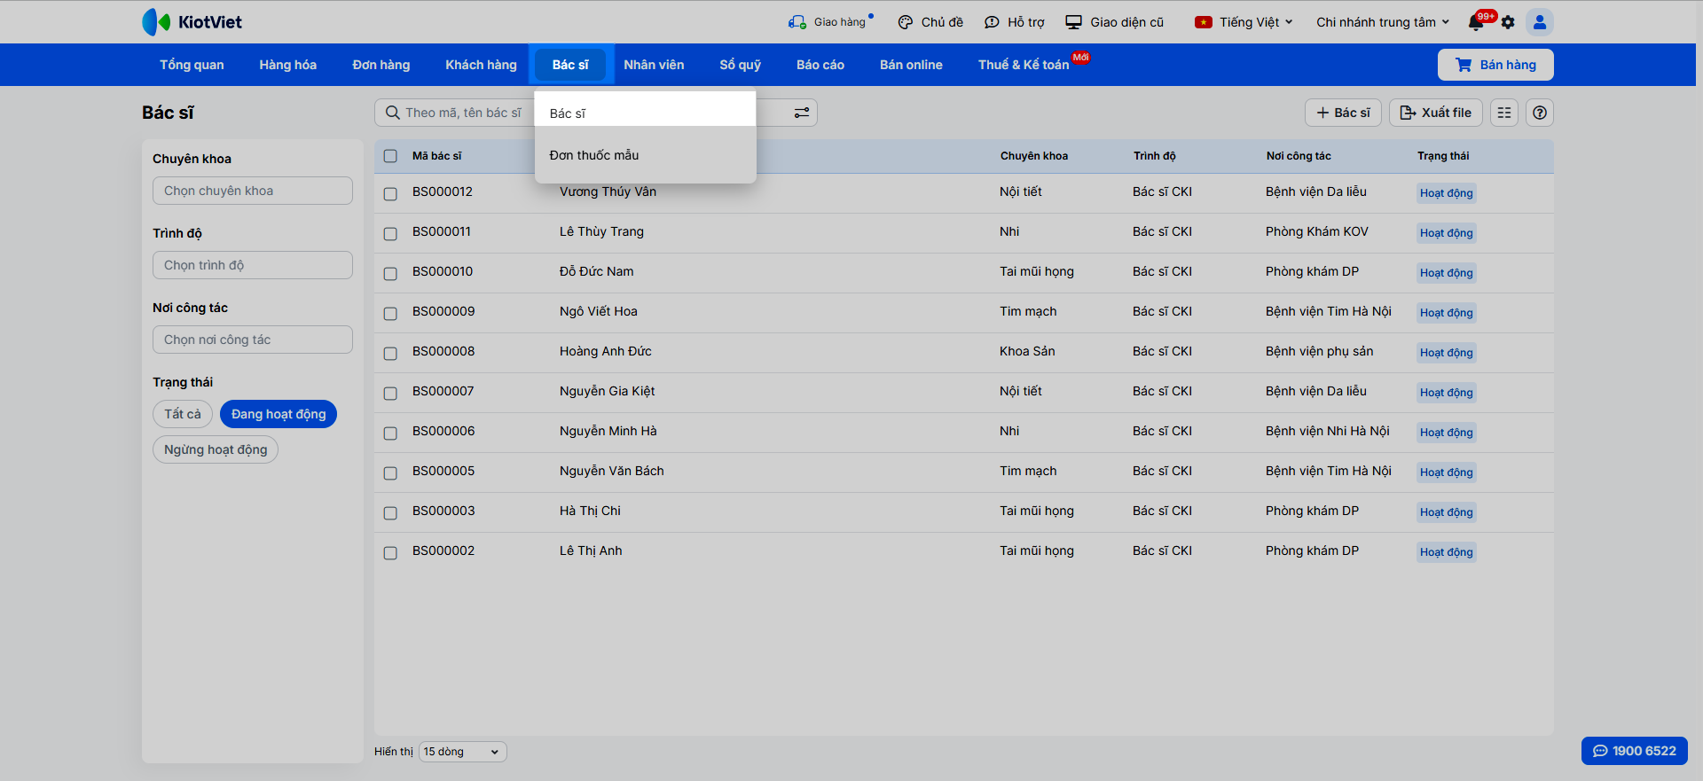1703x781 pixels.
Task: Click the KiotViet logo
Action: tap(192, 22)
